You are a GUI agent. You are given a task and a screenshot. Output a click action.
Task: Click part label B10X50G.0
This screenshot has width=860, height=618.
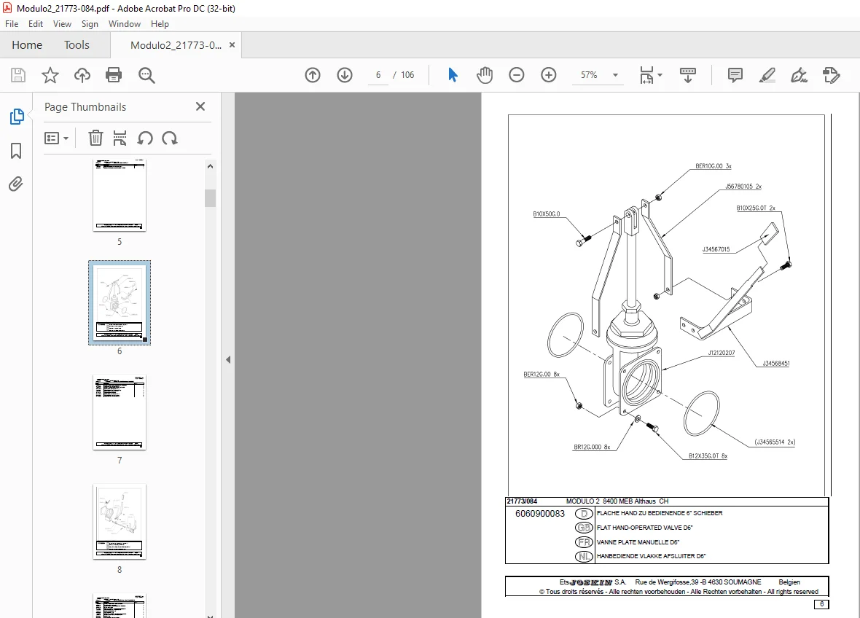point(547,214)
